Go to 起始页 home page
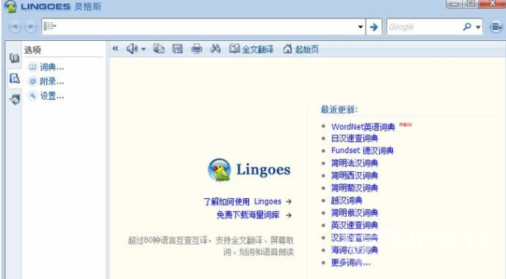The image size is (506, 279). (x=301, y=49)
